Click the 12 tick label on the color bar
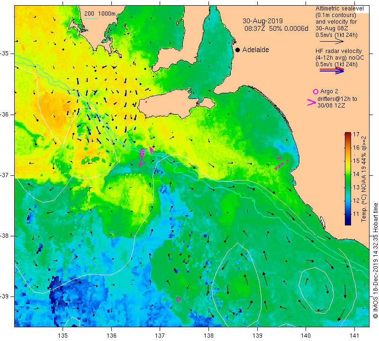Viewport: 379px width, 341px height. pyautogui.click(x=356, y=201)
